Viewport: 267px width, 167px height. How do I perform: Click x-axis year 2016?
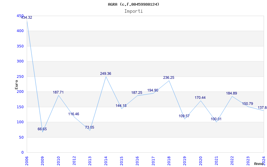pos(138,161)
